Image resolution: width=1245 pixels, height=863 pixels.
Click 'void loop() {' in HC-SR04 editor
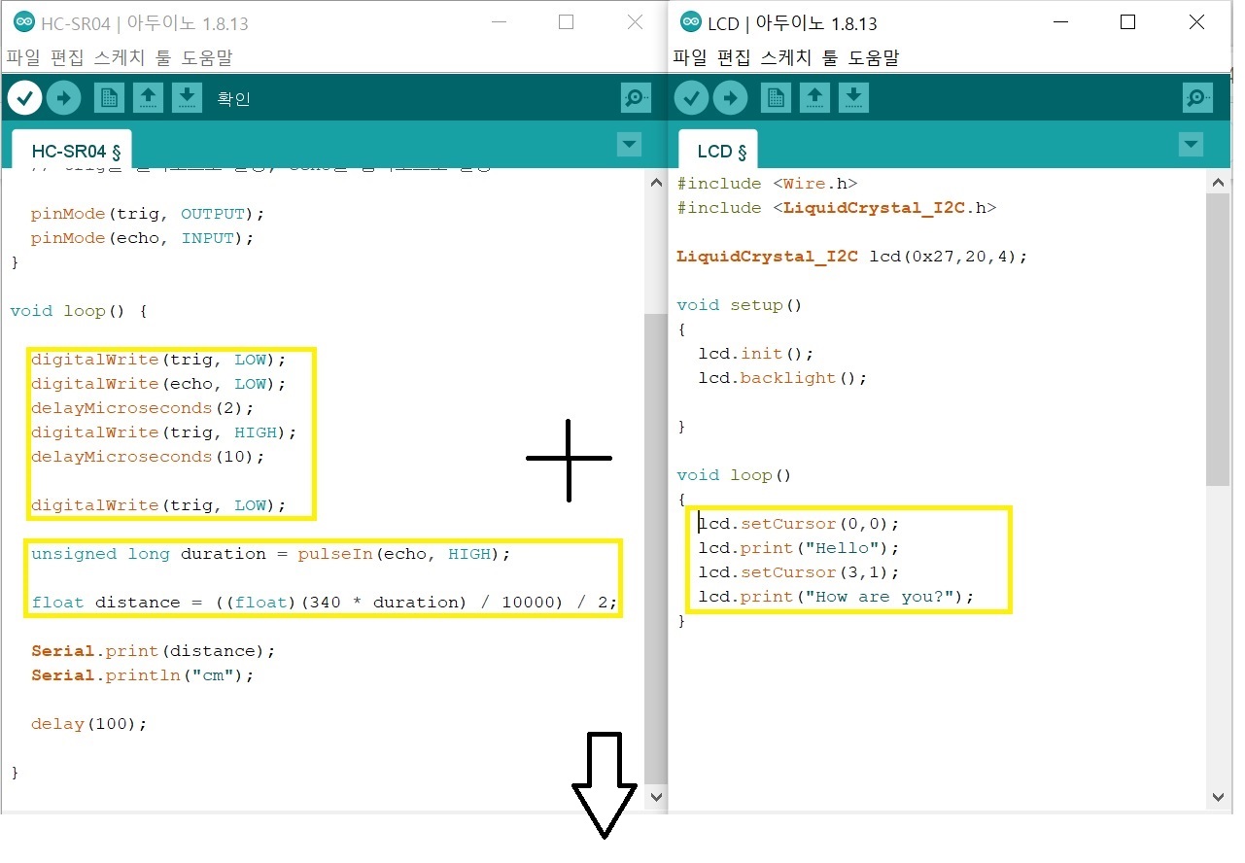pos(79,311)
